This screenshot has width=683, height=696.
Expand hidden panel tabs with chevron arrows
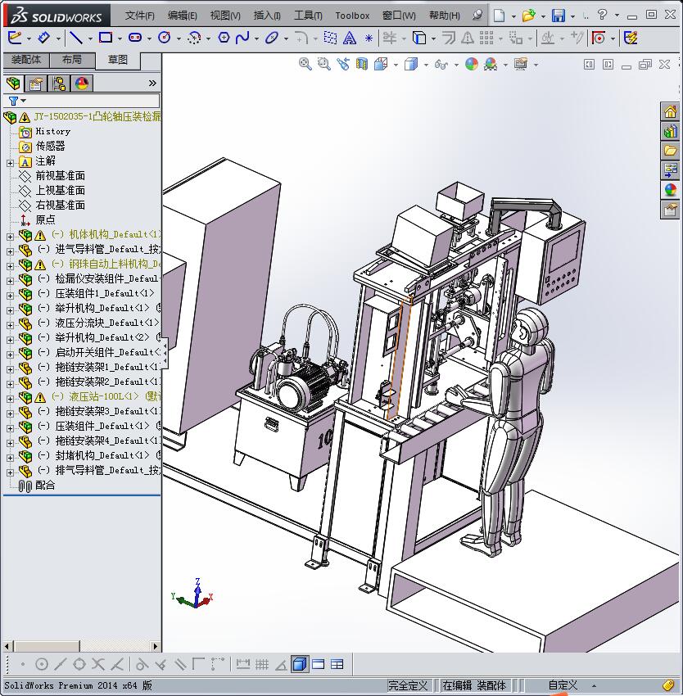pyautogui.click(x=152, y=84)
